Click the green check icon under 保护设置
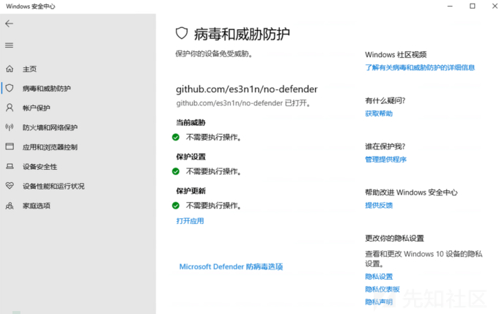 (176, 171)
